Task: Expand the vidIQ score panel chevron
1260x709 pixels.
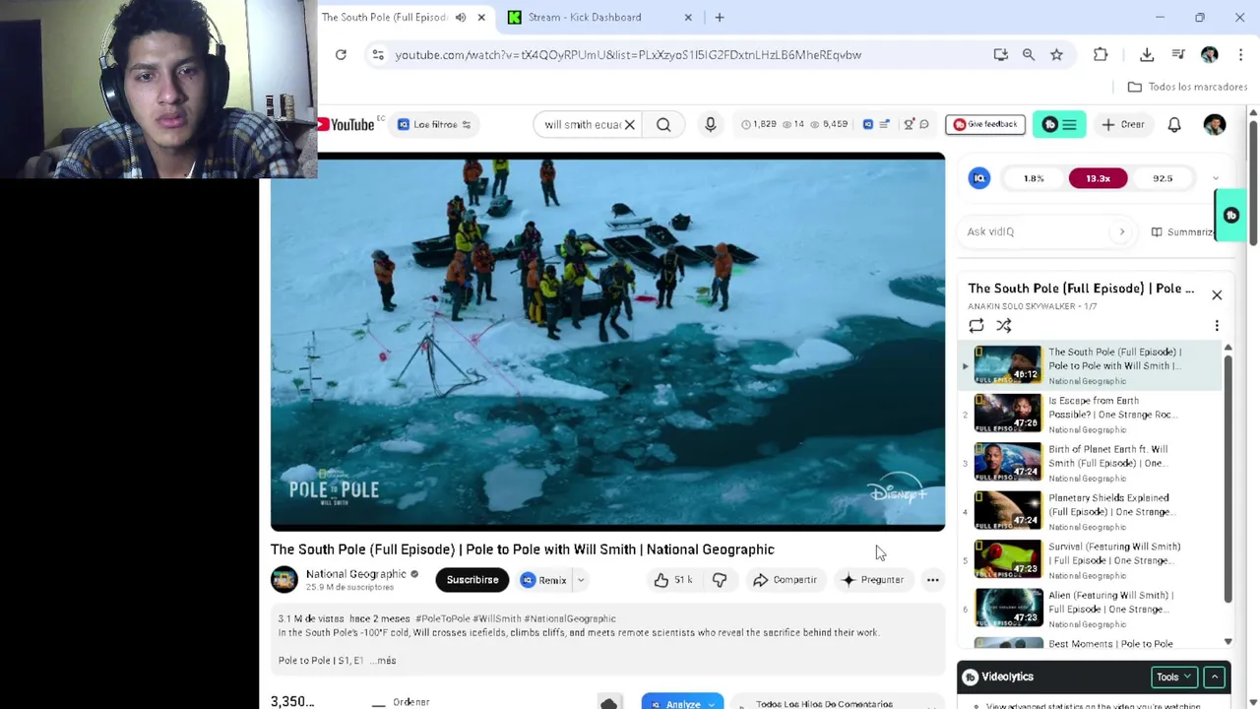Action: point(1216,178)
